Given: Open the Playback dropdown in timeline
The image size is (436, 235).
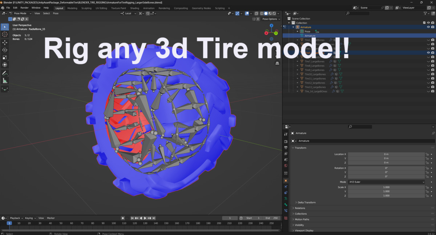Looking at the screenshot, I should 16,218.
